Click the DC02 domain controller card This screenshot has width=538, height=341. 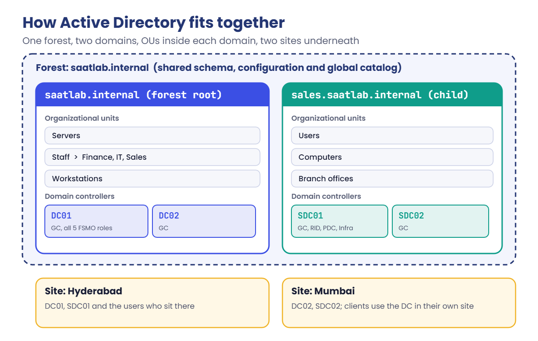click(204, 221)
